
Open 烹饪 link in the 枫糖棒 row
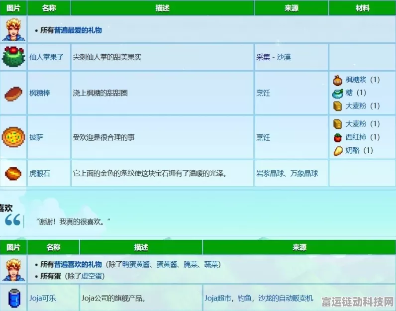[x=263, y=93]
